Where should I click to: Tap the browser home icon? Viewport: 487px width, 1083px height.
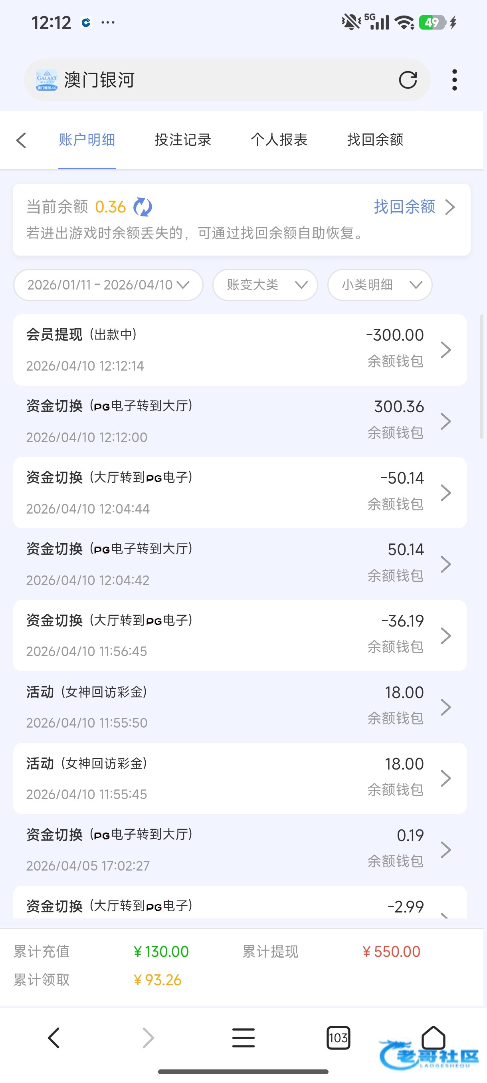point(433,1037)
